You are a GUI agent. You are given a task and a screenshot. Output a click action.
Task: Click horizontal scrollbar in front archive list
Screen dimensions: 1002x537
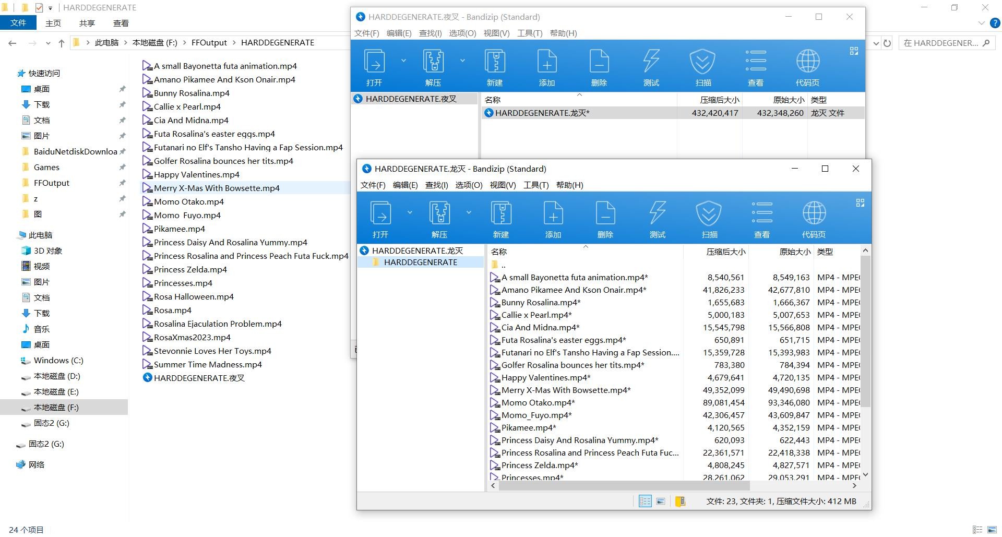(624, 486)
